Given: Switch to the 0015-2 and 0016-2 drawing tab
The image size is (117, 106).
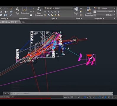Looking at the screenshot, I should pos(9,22).
